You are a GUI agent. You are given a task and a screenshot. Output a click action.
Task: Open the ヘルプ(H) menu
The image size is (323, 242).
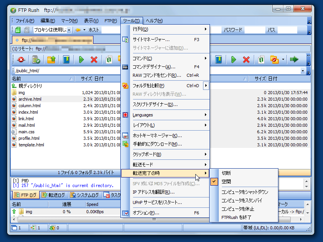(154, 21)
